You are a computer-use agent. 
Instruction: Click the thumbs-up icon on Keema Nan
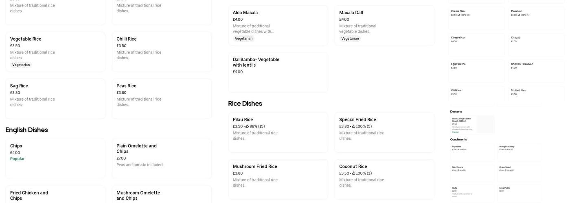click(459, 15)
